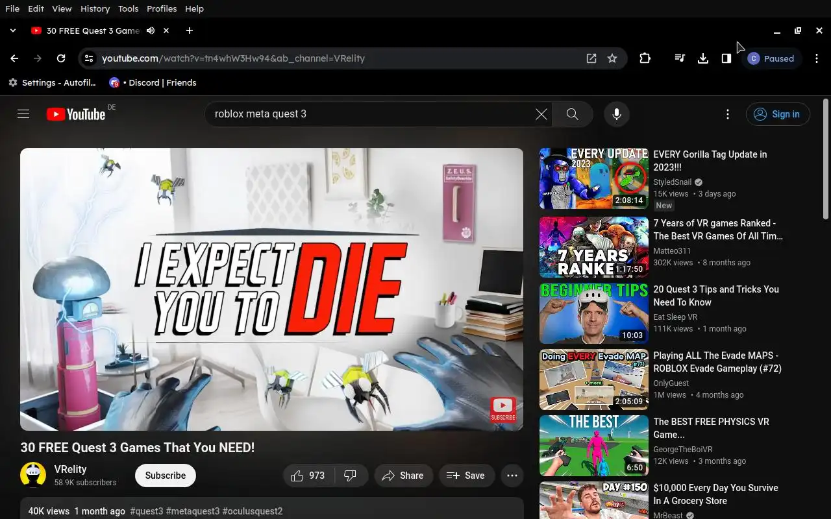Dislike the video with thumbs down
Viewport: 831px width, 519px height.
point(351,476)
